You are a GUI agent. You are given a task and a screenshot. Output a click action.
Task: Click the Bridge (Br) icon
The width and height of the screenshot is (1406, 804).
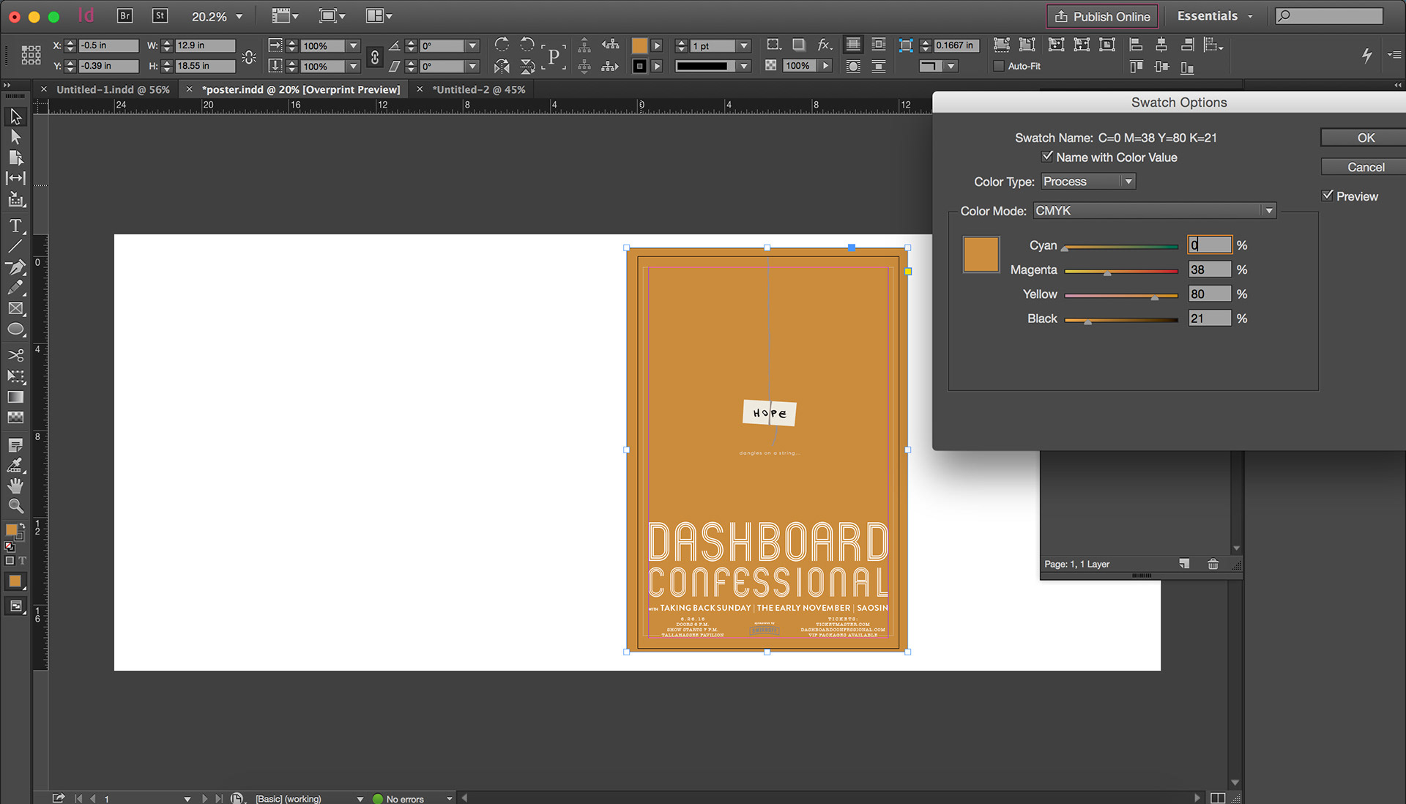(x=124, y=15)
